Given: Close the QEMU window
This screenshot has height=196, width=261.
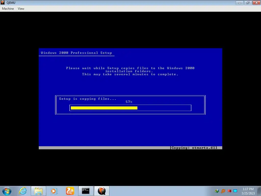Looking at the screenshot, I should click(x=256, y=3).
